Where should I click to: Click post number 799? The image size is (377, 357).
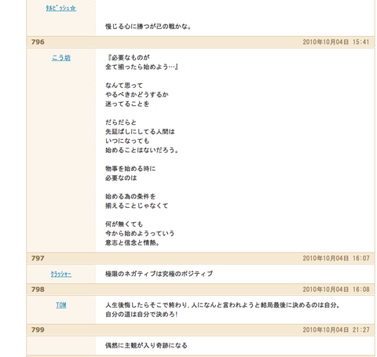coord(38,330)
